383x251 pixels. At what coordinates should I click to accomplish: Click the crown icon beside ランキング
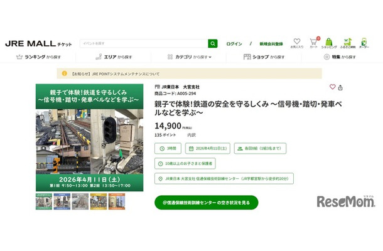click(x=19, y=57)
